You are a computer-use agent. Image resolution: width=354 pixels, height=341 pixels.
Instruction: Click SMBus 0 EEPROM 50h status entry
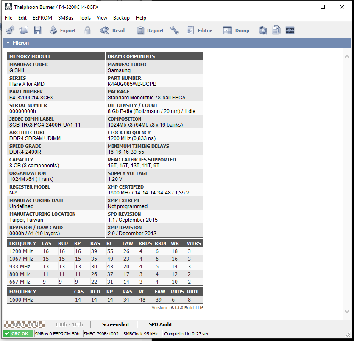tap(57, 334)
